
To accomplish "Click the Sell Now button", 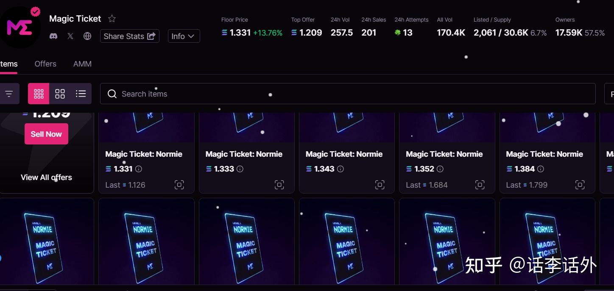I will pyautogui.click(x=46, y=134).
